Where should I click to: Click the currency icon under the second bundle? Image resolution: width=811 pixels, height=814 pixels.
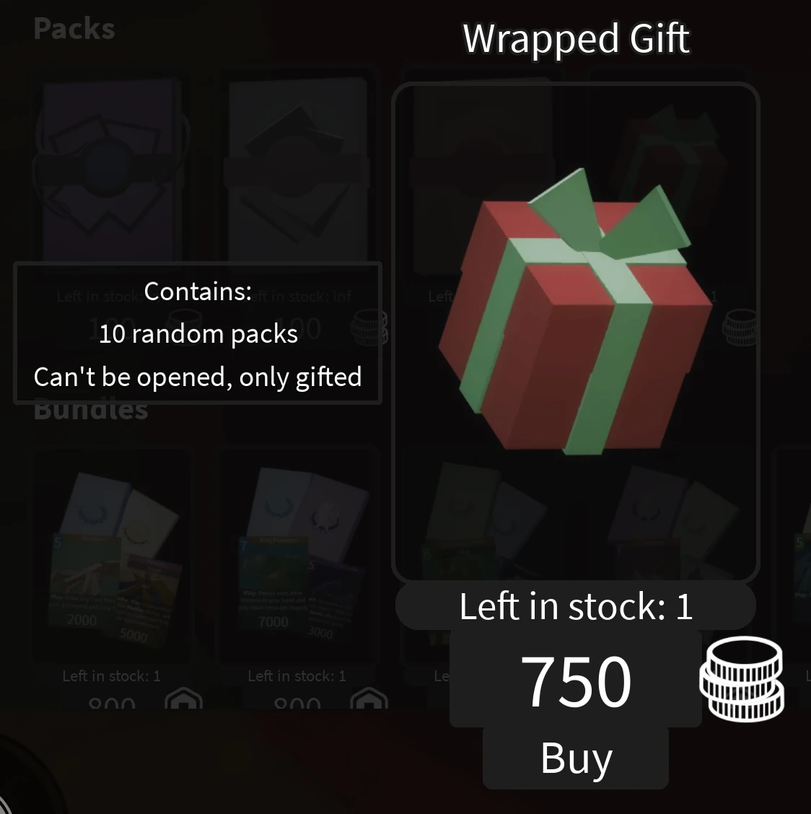pos(369,699)
